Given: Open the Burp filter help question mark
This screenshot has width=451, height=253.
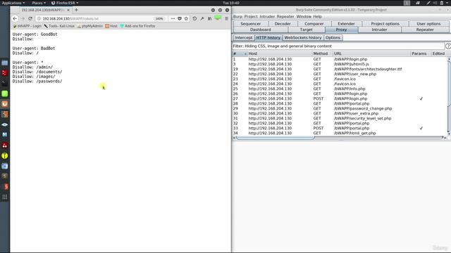Looking at the screenshot, I should click(x=448, y=46).
